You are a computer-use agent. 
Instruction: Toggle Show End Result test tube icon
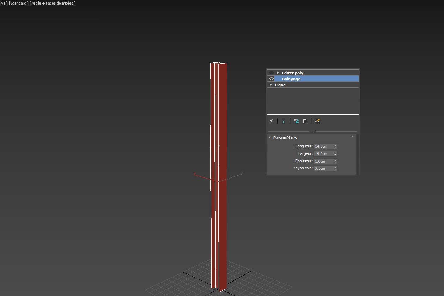[283, 121]
